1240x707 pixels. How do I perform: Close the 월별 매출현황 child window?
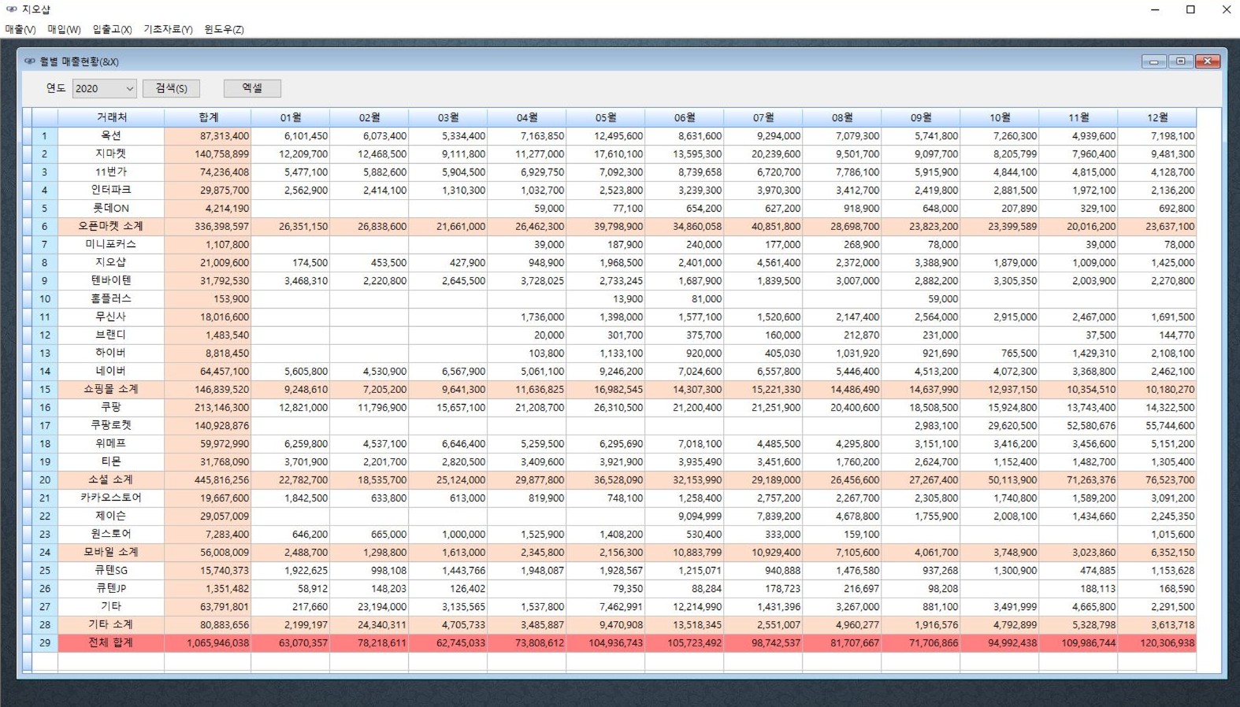coord(1207,61)
